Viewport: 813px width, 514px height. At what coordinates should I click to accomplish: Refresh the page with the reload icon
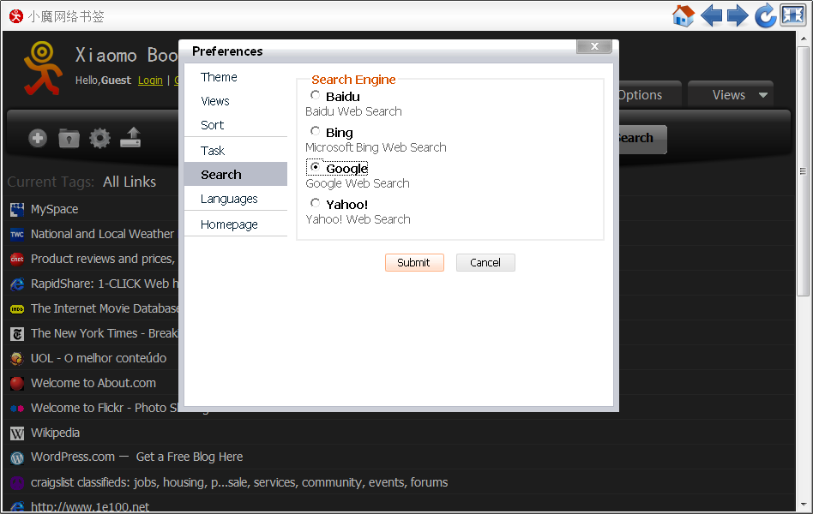tap(765, 15)
